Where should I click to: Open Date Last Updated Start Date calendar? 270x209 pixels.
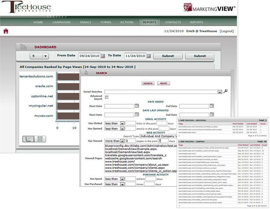pyautogui.click(x=137, y=114)
